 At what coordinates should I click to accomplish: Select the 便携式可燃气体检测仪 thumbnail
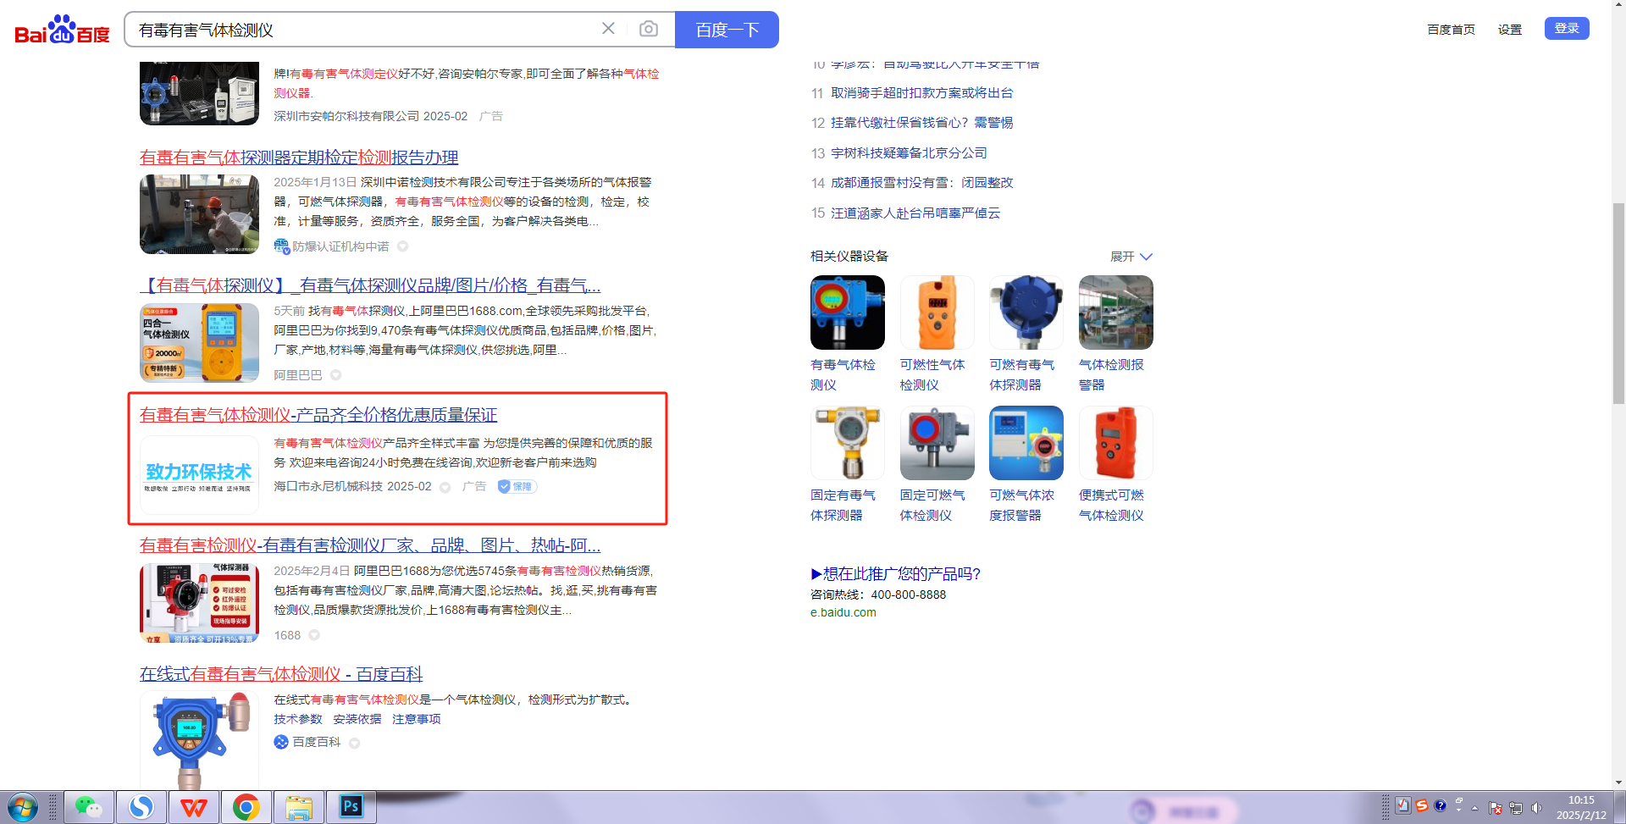1115,443
